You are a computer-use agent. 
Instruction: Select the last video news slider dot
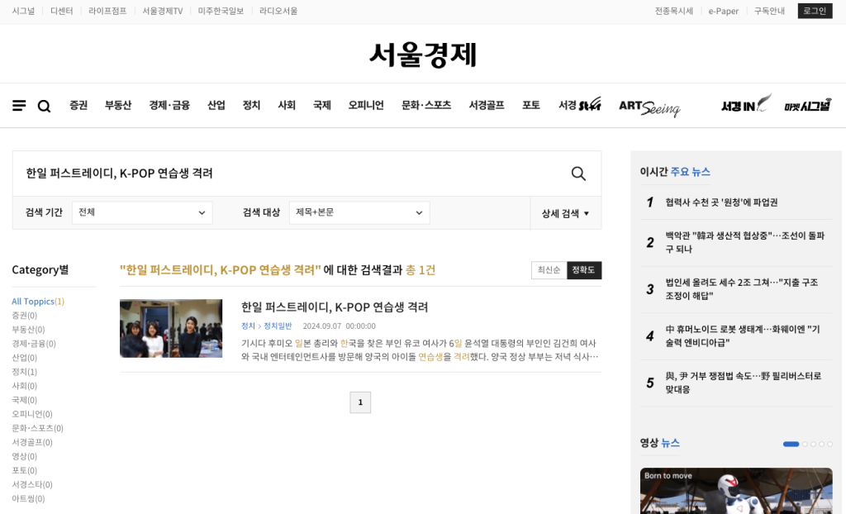pyautogui.click(x=829, y=444)
